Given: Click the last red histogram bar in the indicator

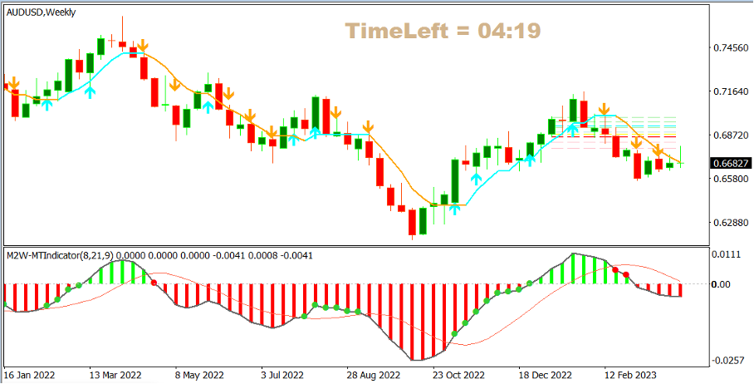Looking at the screenshot, I should [x=680, y=290].
